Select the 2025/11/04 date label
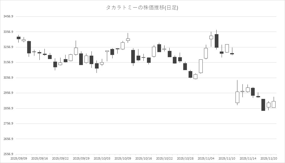The height and width of the screenshot is (163, 285). coord(206,158)
